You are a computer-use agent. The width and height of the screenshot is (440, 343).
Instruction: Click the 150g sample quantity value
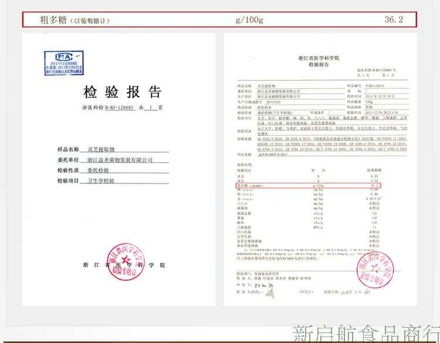369,102
